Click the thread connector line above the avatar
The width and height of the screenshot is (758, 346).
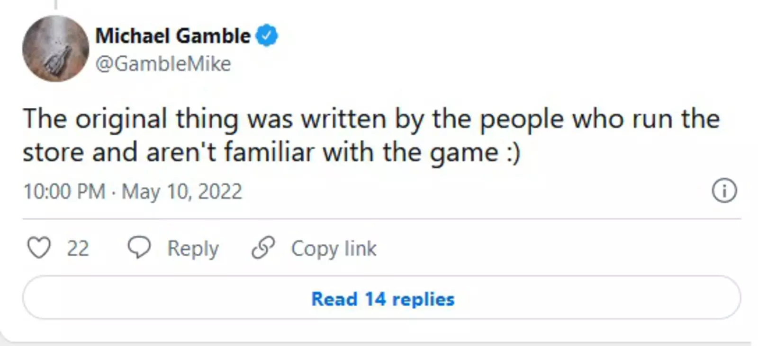[55, 5]
